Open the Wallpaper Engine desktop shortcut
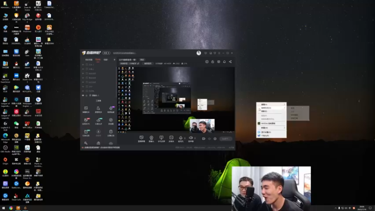The image size is (375, 211). point(27,102)
